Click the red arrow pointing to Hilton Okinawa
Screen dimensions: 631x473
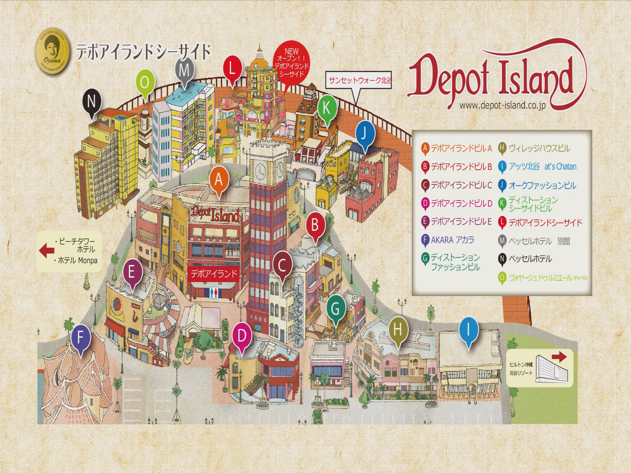click(559, 357)
